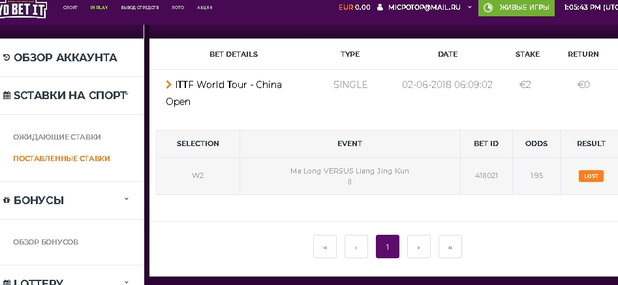The height and width of the screenshot is (285, 618).
Task: Click the date 02-06-2018 06:09:02
Action: 447,85
